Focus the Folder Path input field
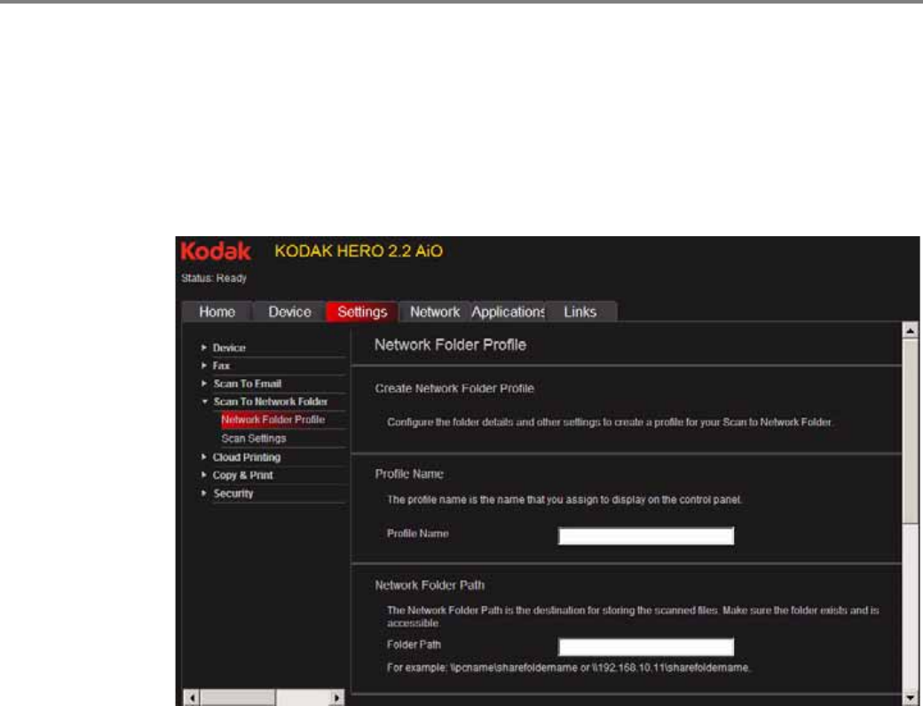This screenshot has height=706, width=923. (x=646, y=647)
